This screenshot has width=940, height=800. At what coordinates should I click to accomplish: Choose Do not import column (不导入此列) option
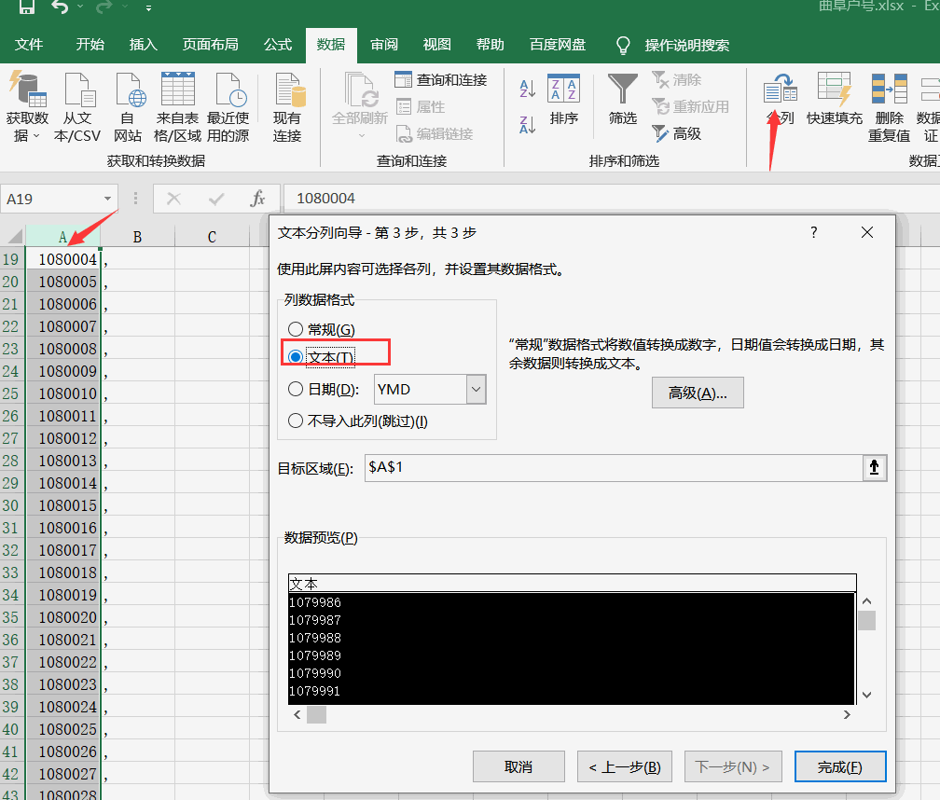pyautogui.click(x=296, y=421)
